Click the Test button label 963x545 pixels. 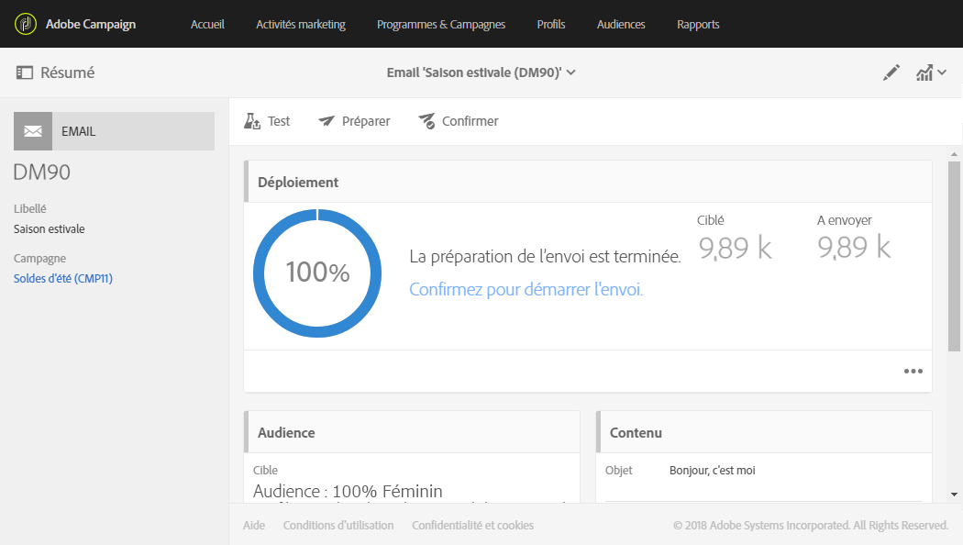pyautogui.click(x=279, y=121)
